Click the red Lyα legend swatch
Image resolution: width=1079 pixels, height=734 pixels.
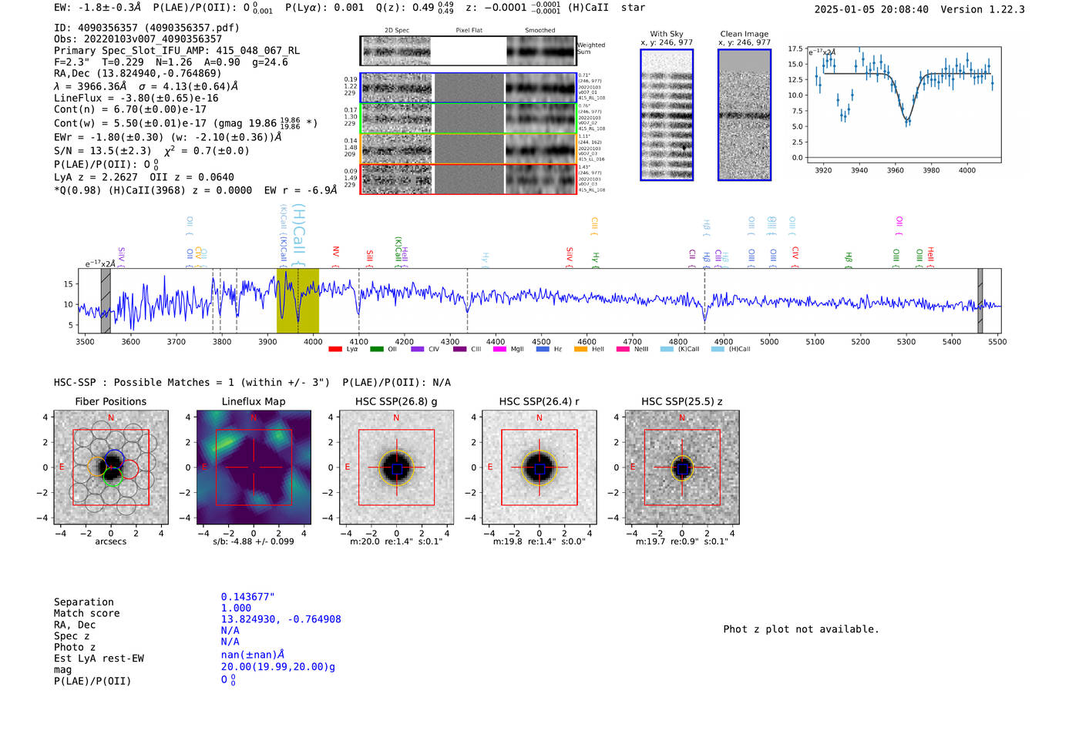tap(335, 349)
